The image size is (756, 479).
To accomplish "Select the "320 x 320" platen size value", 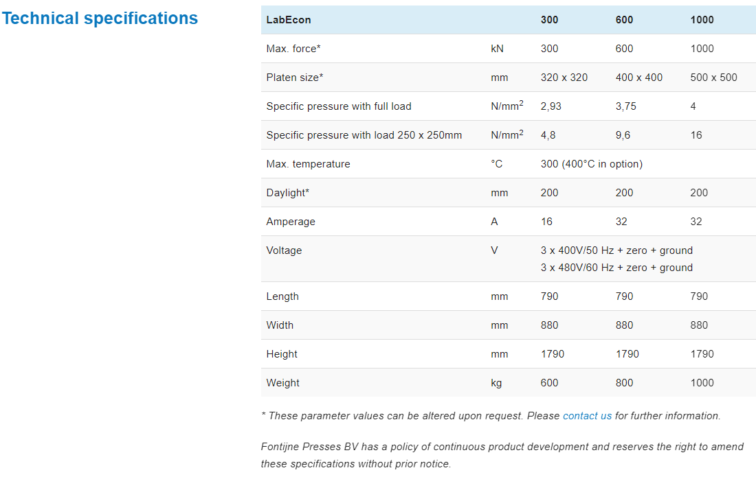I will tap(564, 78).
